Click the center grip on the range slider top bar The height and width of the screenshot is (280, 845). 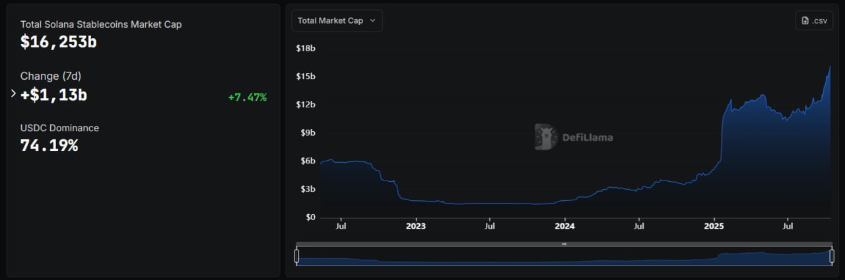click(x=564, y=244)
